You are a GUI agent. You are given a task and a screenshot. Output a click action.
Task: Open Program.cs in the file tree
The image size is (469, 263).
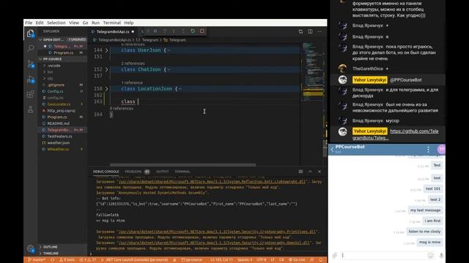pyautogui.click(x=57, y=117)
